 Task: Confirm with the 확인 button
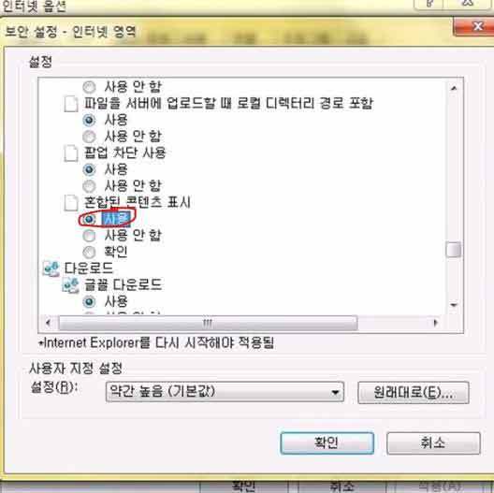pos(327,442)
